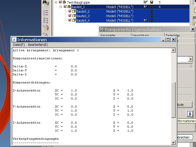
Task: Close the Informationen window
Action: (x=173, y=40)
